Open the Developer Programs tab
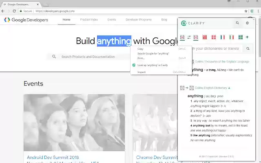The image size is (261, 163). [139, 20]
